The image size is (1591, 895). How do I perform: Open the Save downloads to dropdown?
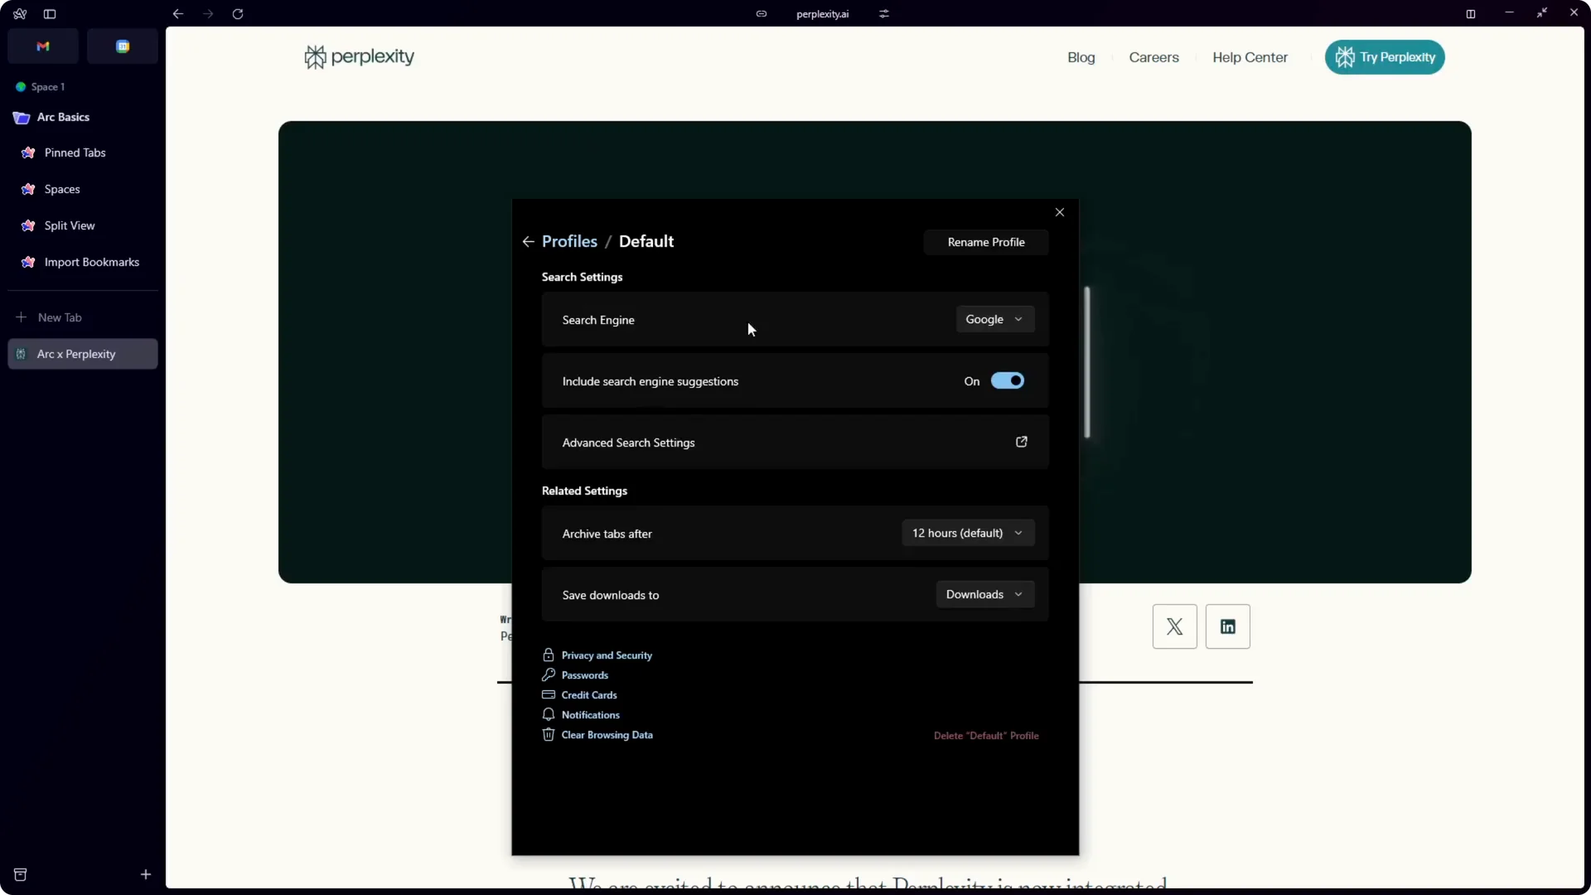[984, 594]
